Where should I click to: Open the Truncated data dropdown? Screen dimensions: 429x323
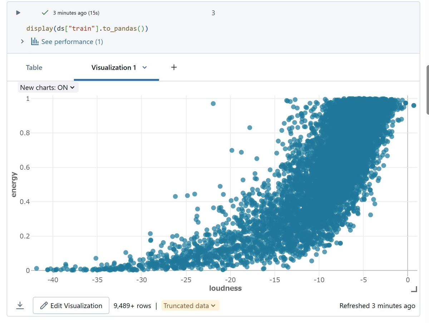190,305
